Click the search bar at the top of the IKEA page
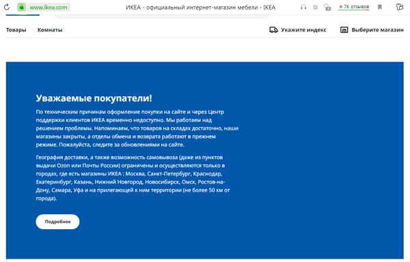410x262 pixels. pos(162,16)
